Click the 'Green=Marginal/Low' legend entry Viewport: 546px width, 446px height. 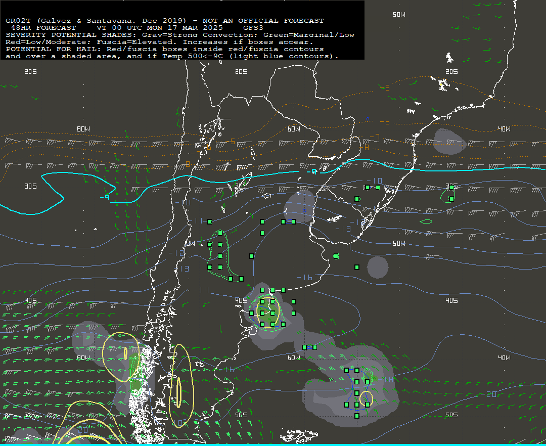click(309, 35)
